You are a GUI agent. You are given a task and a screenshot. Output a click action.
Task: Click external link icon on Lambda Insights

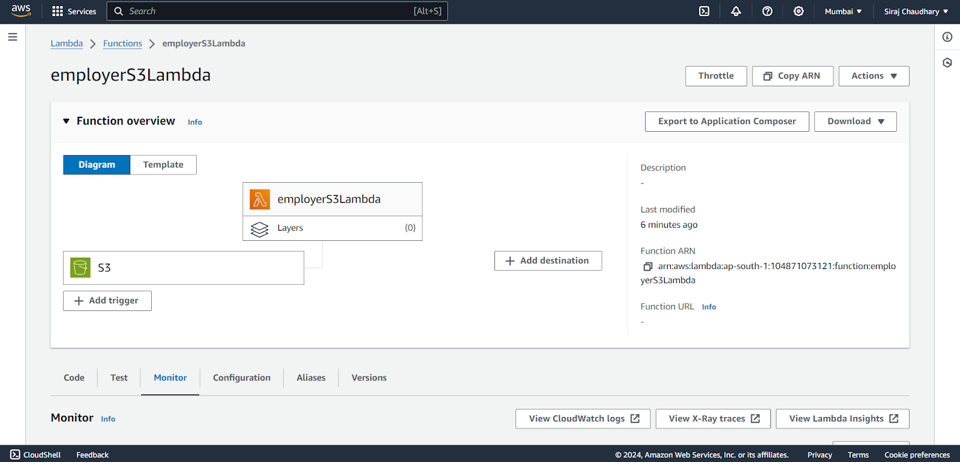pos(894,419)
